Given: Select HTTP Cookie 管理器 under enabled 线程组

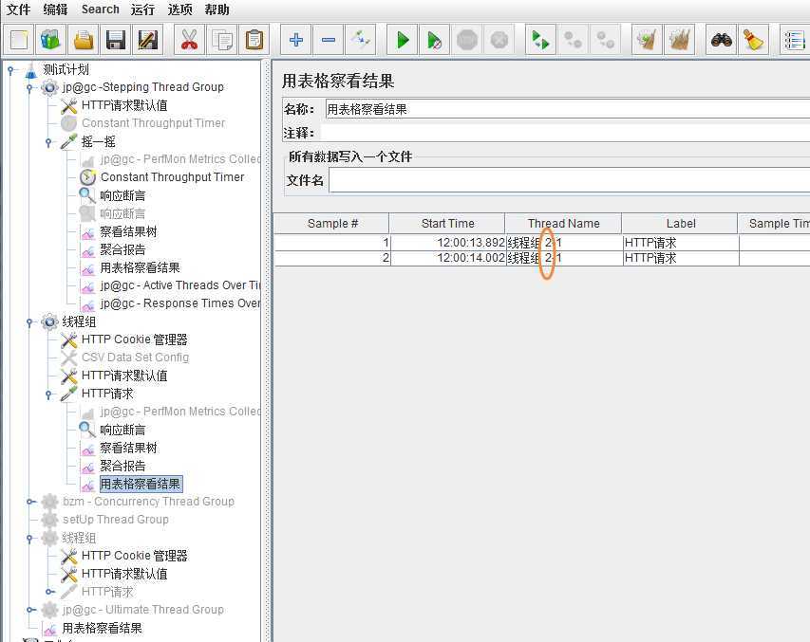Looking at the screenshot, I should pos(134,339).
